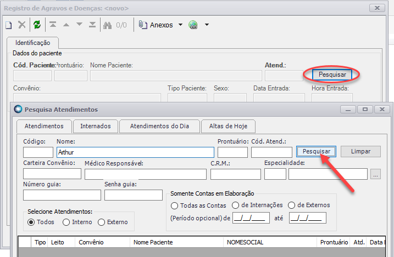Open Especialidade lookup ellipsis button
The image size is (394, 257).
tap(375, 174)
